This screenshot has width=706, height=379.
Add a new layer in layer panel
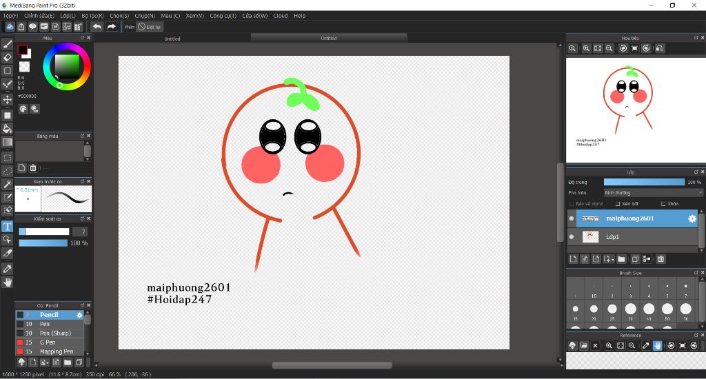(573, 259)
